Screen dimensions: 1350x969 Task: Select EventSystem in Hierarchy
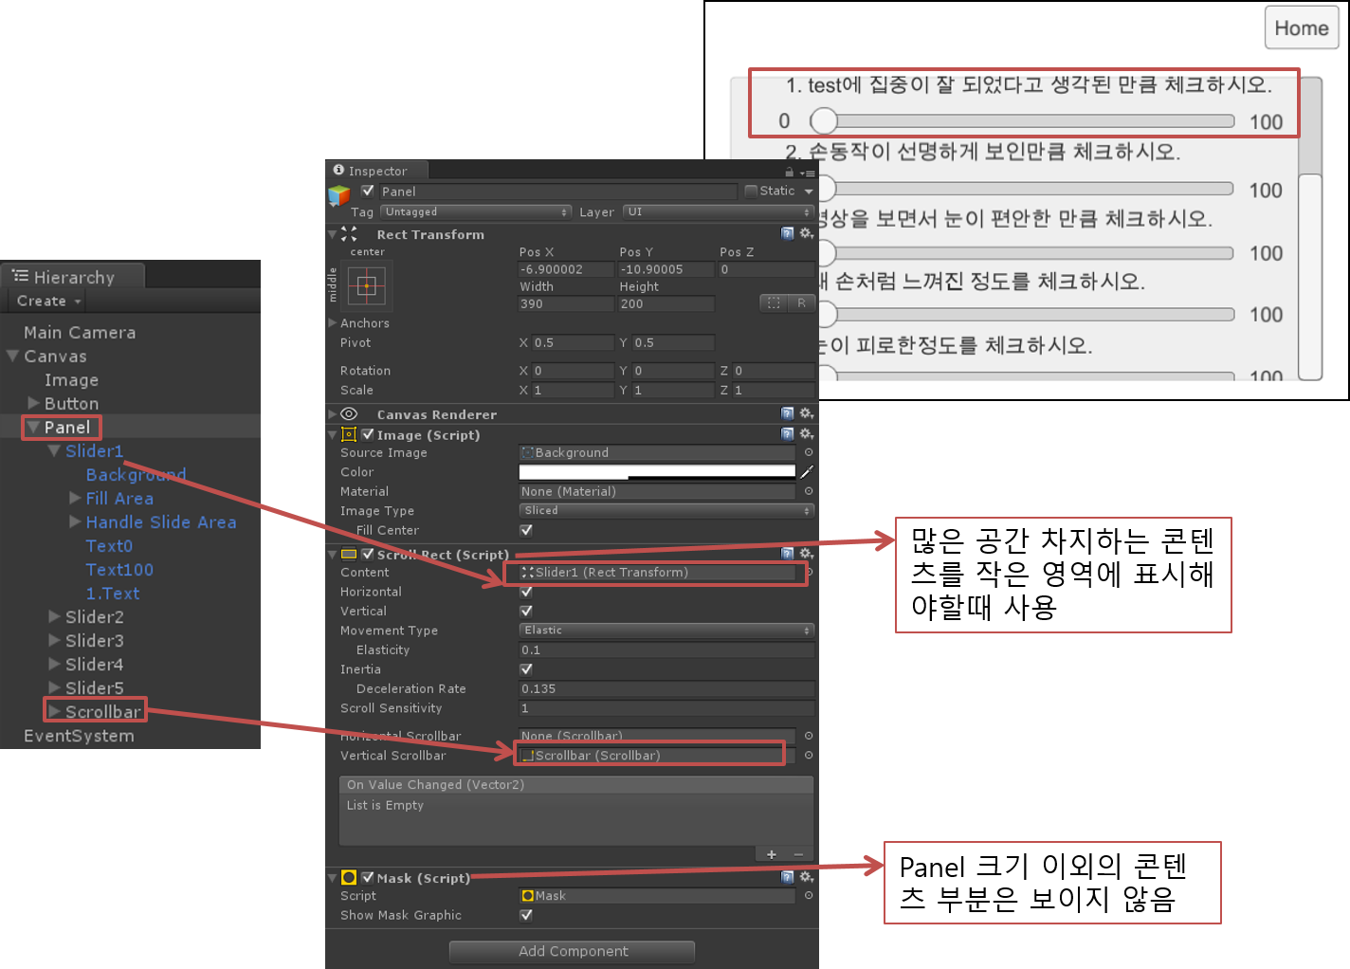(79, 736)
